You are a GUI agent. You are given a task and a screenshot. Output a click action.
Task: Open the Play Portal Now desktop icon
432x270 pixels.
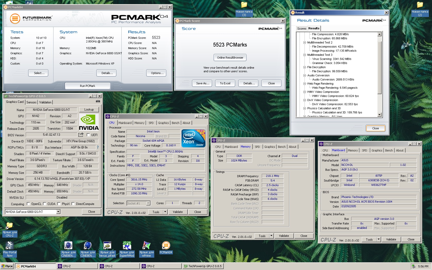(x=10, y=249)
